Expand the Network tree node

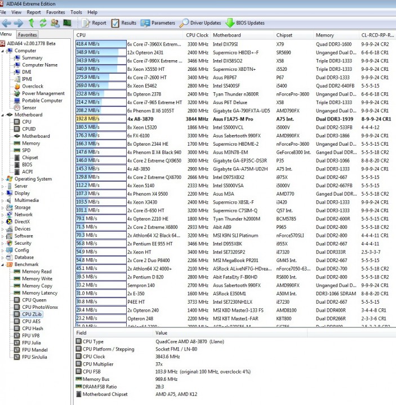[3, 215]
